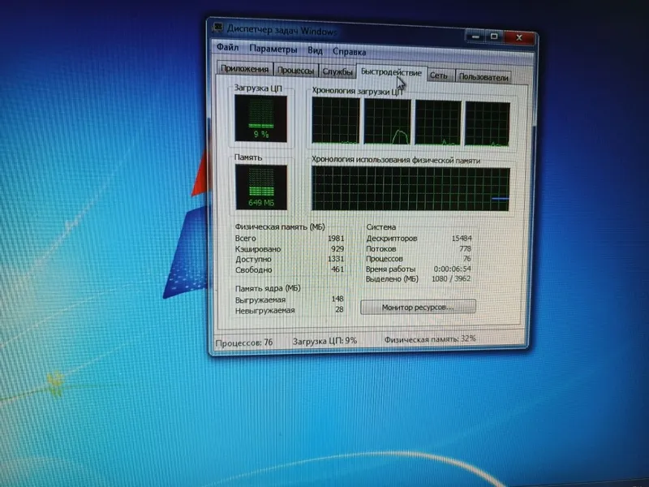
Task: Click the CPU load gauge showing 9 %
Action: 260,118
